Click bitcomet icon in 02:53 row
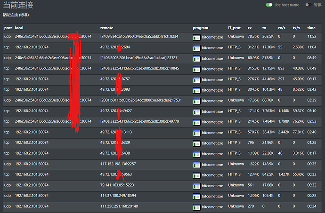 coord(196,122)
